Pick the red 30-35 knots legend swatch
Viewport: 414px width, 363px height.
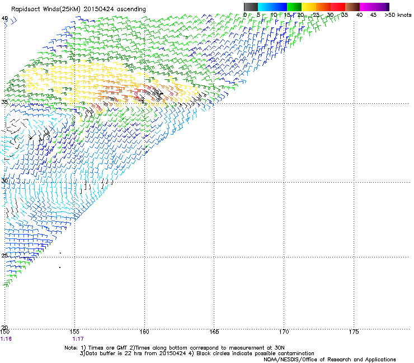tap(338, 7)
